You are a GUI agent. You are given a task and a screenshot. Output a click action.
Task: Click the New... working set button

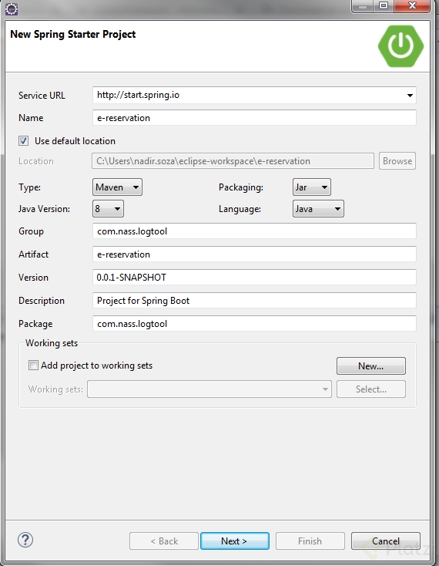[x=371, y=366]
